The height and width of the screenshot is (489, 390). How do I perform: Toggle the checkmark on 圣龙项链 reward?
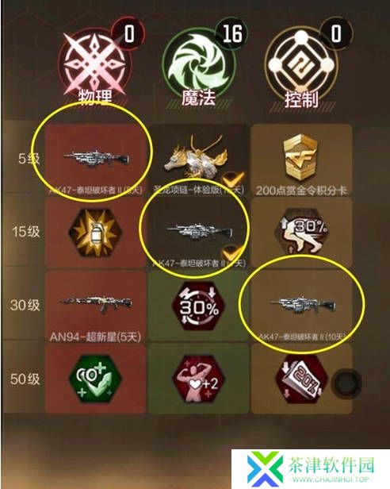[x=234, y=179]
